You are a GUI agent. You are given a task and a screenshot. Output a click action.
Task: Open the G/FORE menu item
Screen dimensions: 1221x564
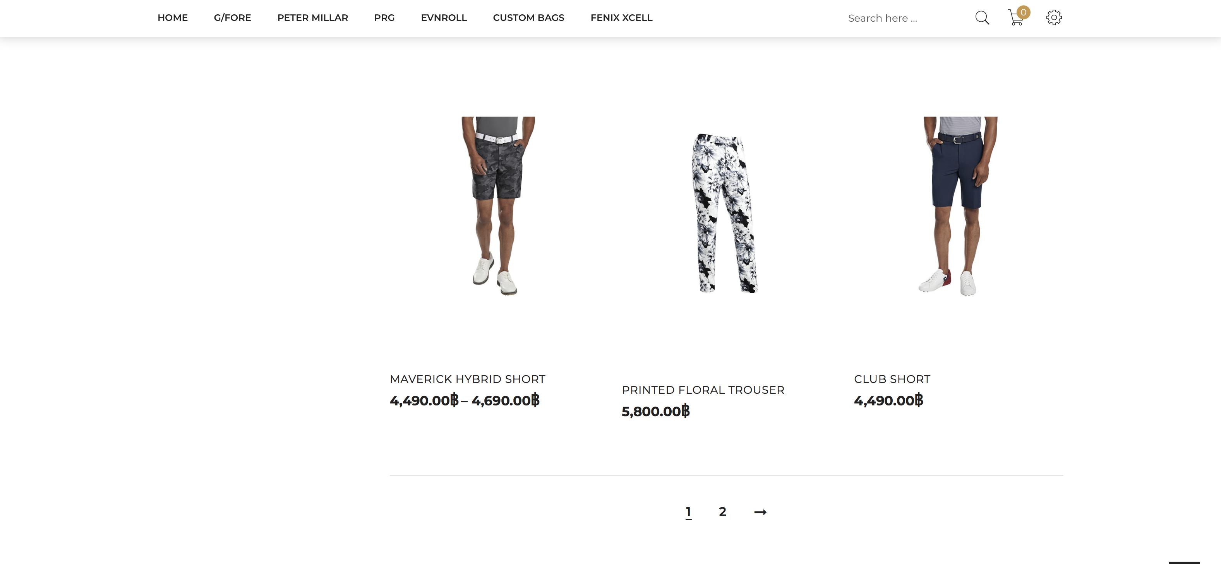[232, 18]
